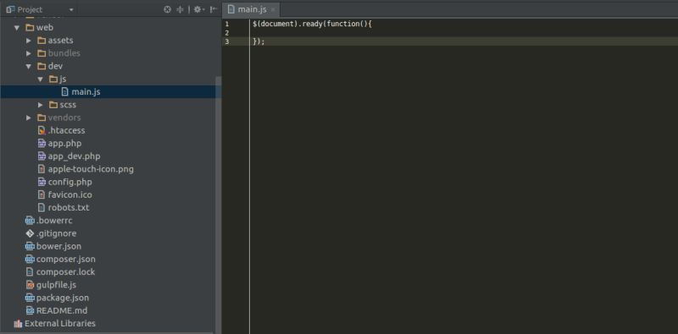Screen dimensions: 678x334
Task: Click the apple-touch-icon.png file icon
Action: click(42, 169)
